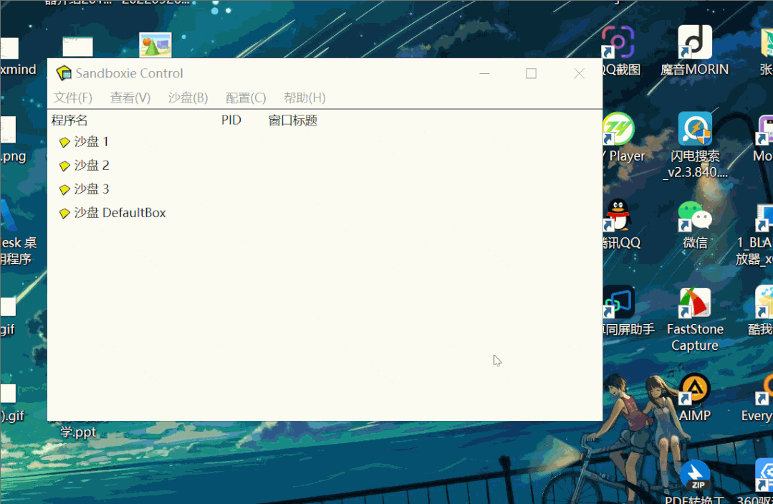Open the 沙盘(B) menu
This screenshot has height=504, width=773.
(x=188, y=98)
